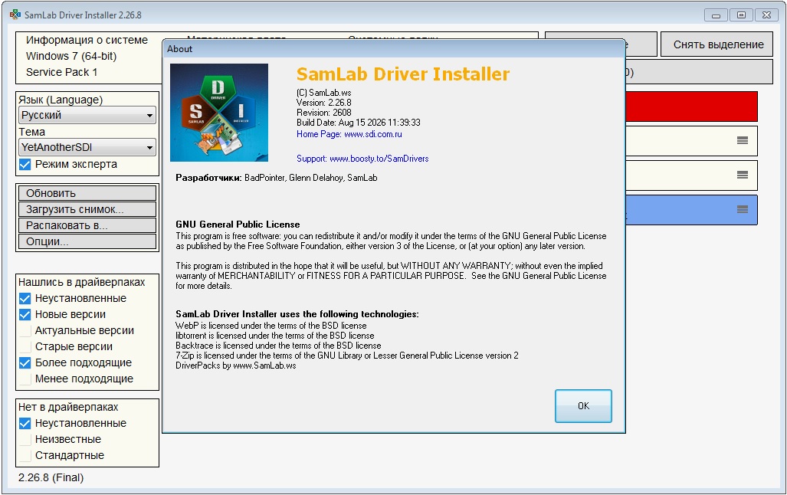Click the Нашлись в драйверпаках heading
This screenshot has height=495, width=787.
81,282
